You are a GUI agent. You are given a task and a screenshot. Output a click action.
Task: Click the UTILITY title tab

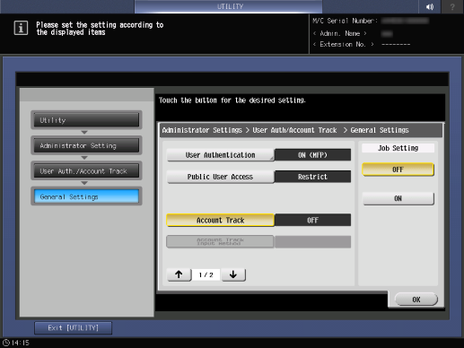coord(229,6)
